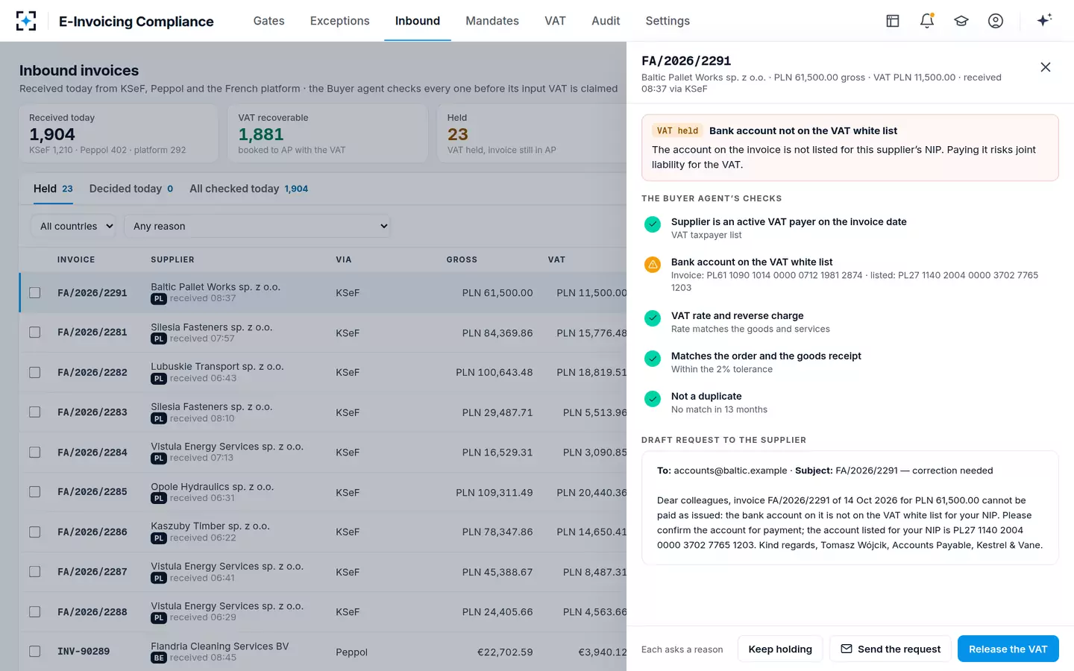Tick checkbox for invoice FA/2026/2284
This screenshot has width=1074, height=671.
tap(35, 453)
